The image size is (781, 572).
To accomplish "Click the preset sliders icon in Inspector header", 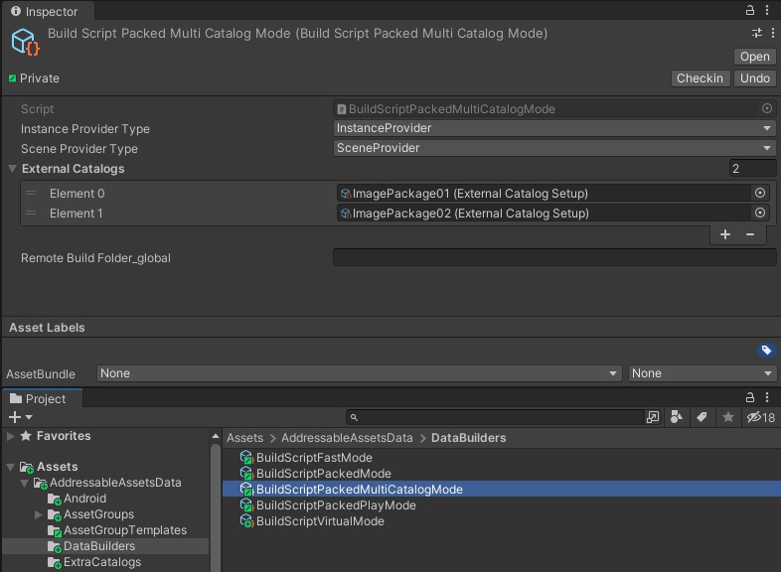I will 756,33.
